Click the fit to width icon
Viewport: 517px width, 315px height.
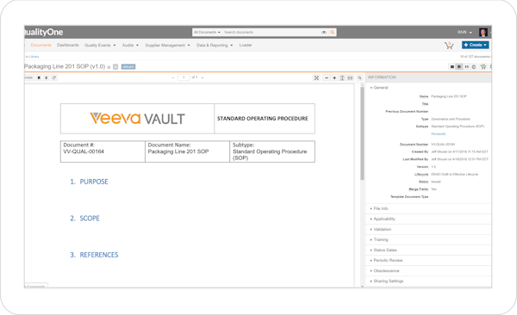[x=350, y=77]
